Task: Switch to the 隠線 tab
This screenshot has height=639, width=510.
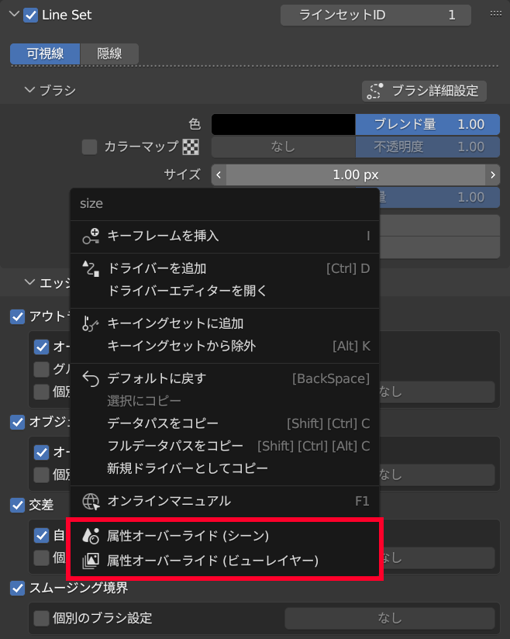Action: [109, 54]
